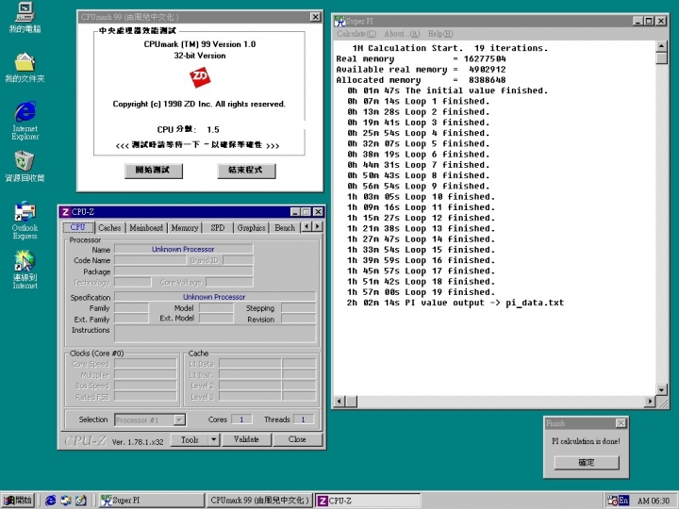Switch to the Mainboard tab
Viewport: 679px width, 509px height.
click(x=146, y=227)
